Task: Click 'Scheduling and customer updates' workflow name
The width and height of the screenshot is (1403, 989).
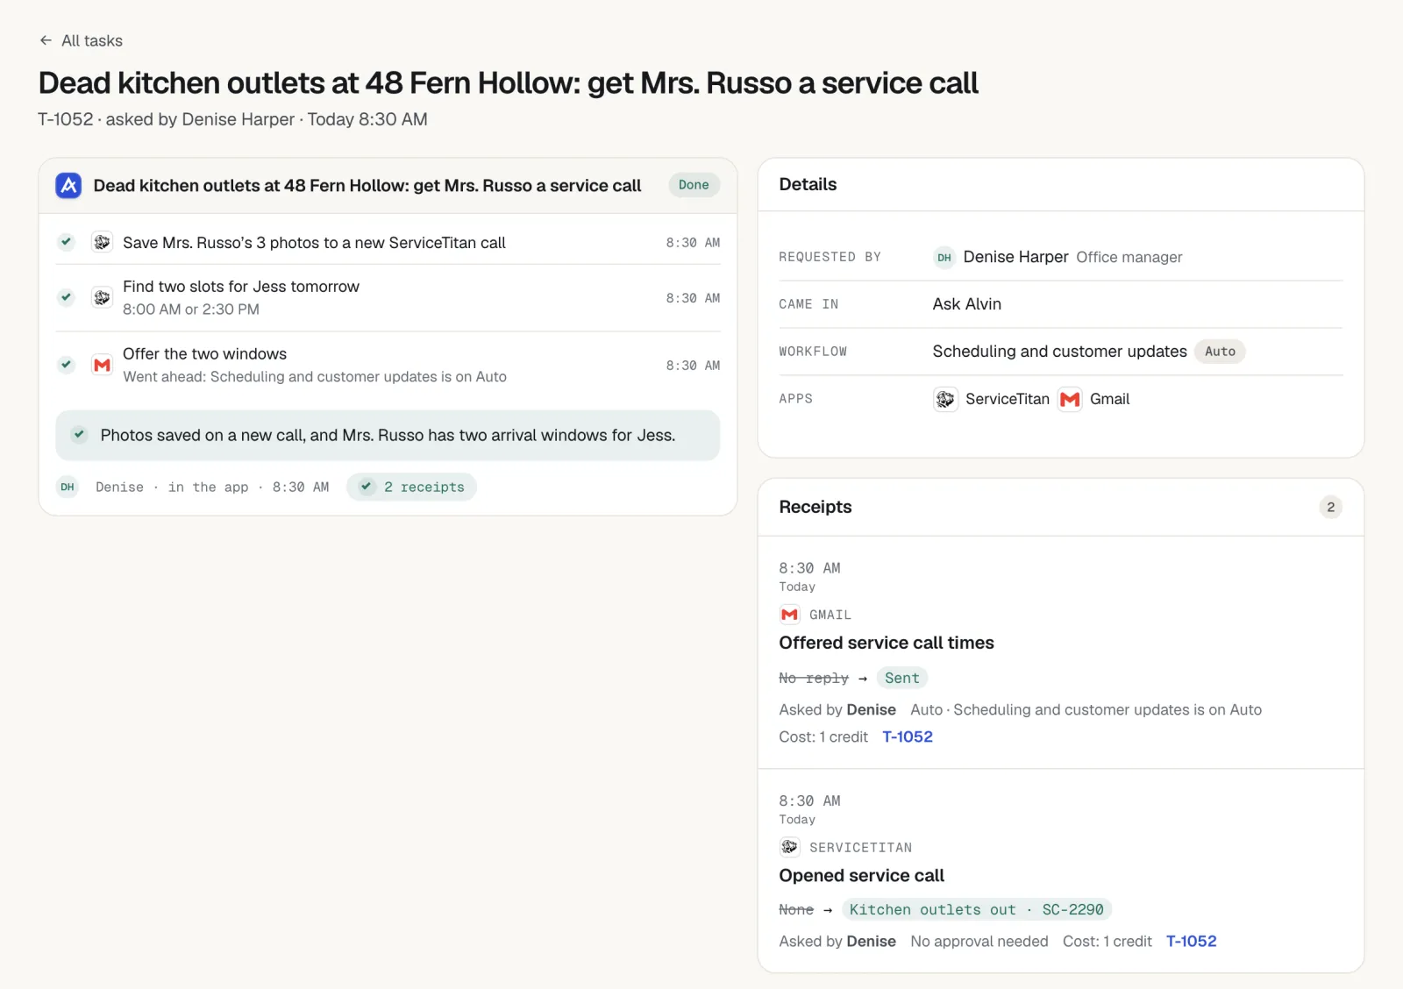Action: coord(1059,352)
